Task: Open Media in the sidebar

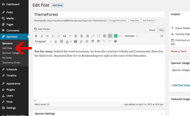Action: 14,18
